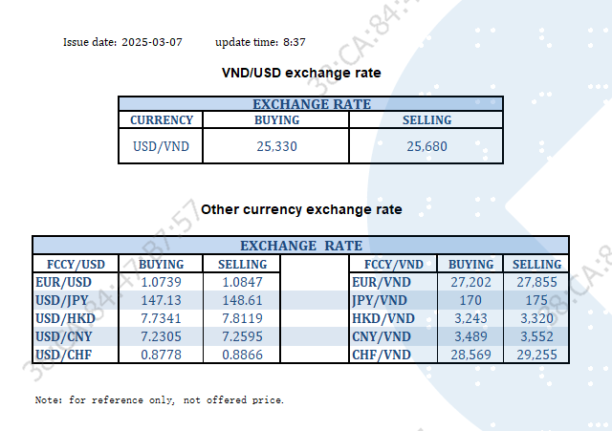
Task: Click the USD/HKD buying value 7.7341
Action: coord(162,318)
